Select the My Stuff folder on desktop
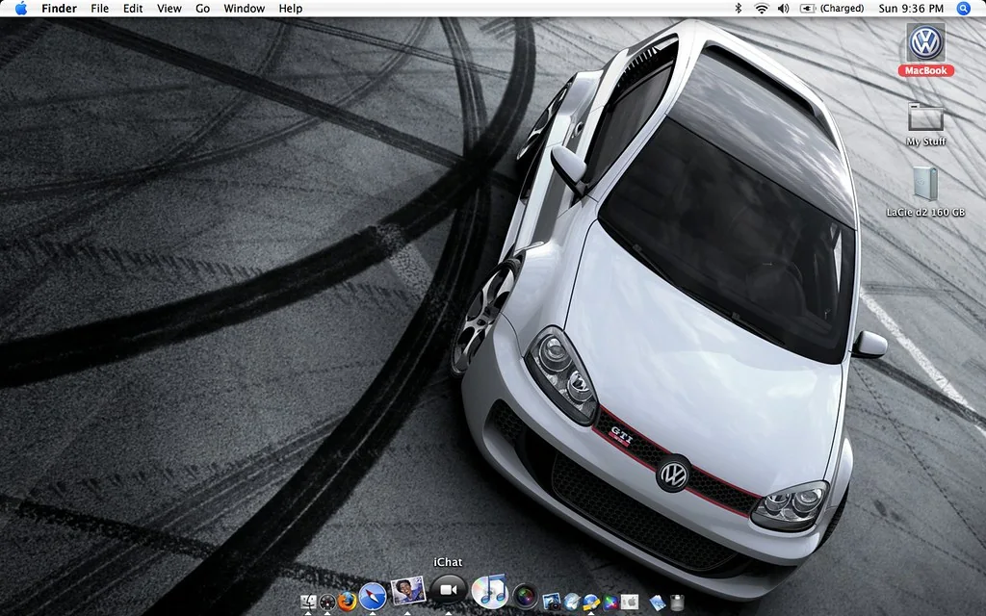The height and width of the screenshot is (616, 986). (x=925, y=124)
